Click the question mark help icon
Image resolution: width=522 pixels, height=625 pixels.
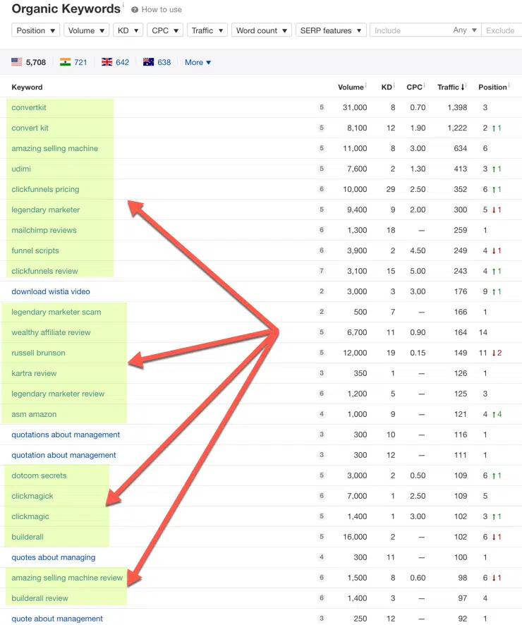135,10
